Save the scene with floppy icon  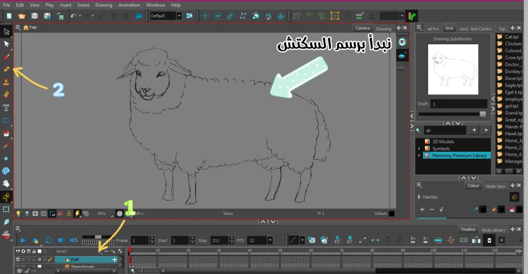[x=35, y=16]
